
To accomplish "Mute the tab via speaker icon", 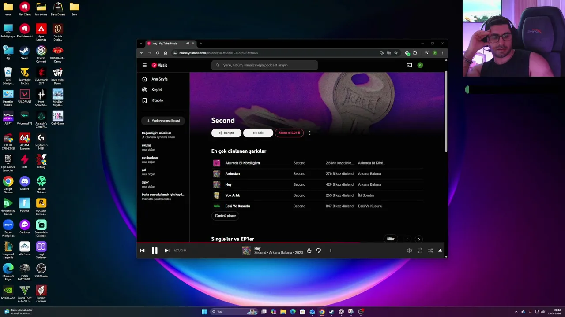I will point(188,44).
